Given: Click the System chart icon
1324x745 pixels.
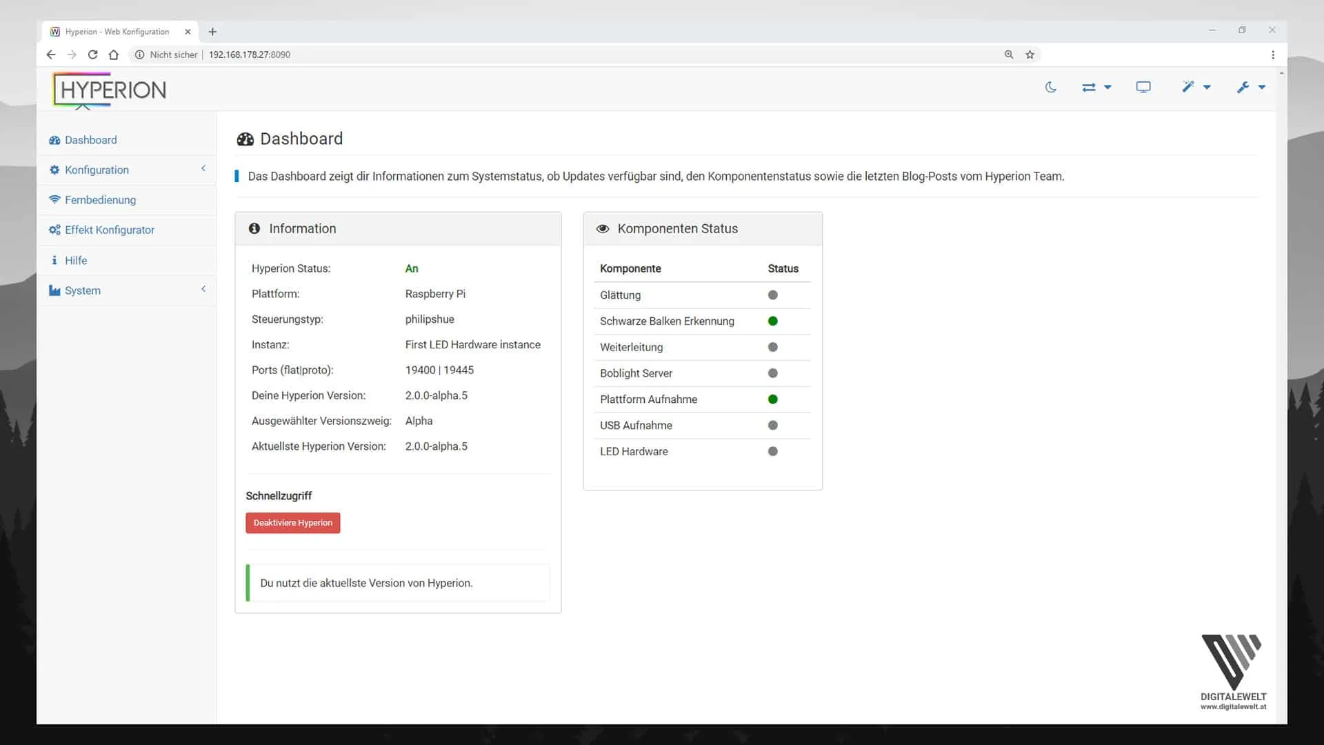Looking at the screenshot, I should (x=54, y=290).
